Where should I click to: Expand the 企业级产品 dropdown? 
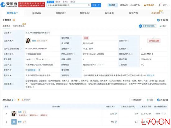(136, 5)
